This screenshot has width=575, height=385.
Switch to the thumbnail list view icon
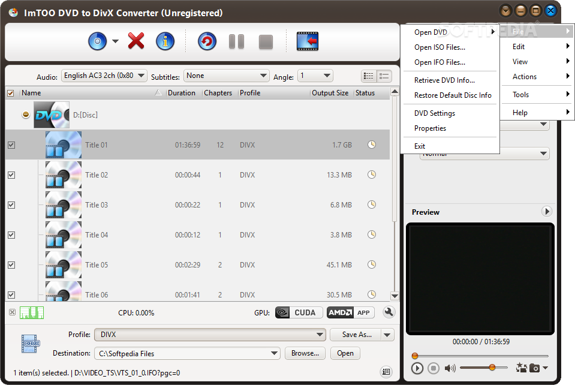[384, 76]
